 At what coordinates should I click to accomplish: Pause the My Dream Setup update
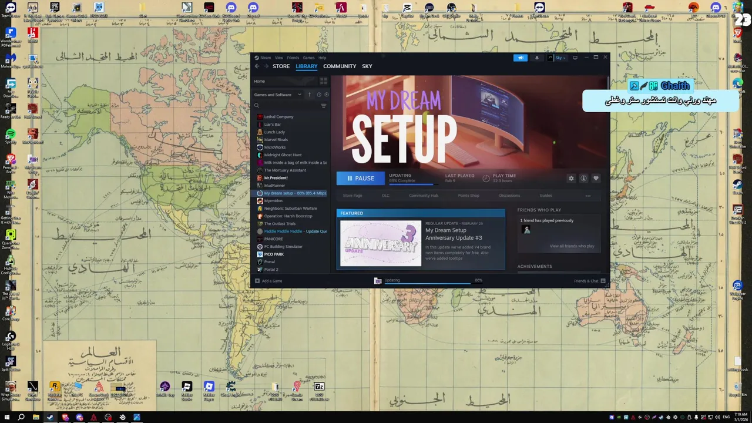(x=361, y=178)
